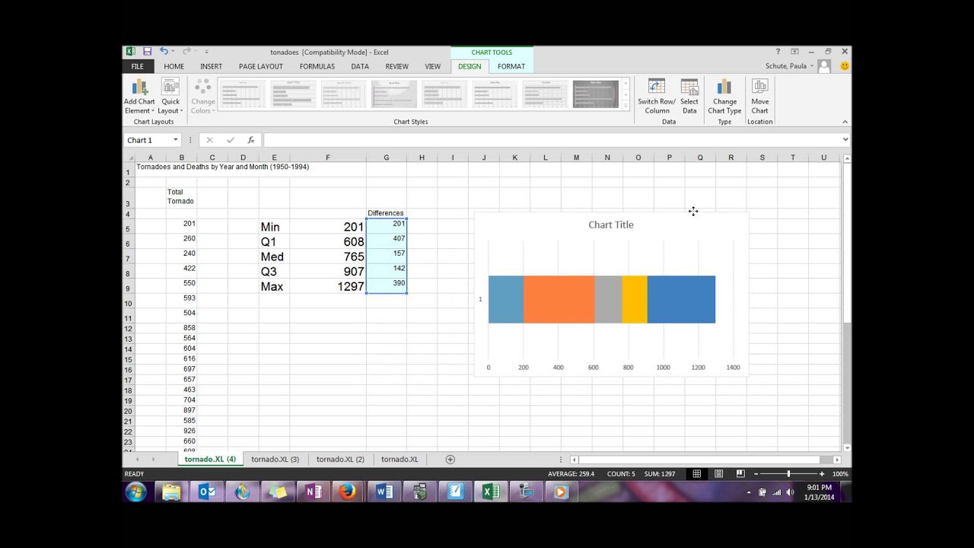974x548 pixels.
Task: Add a new sheet with plus button
Action: [x=450, y=459]
